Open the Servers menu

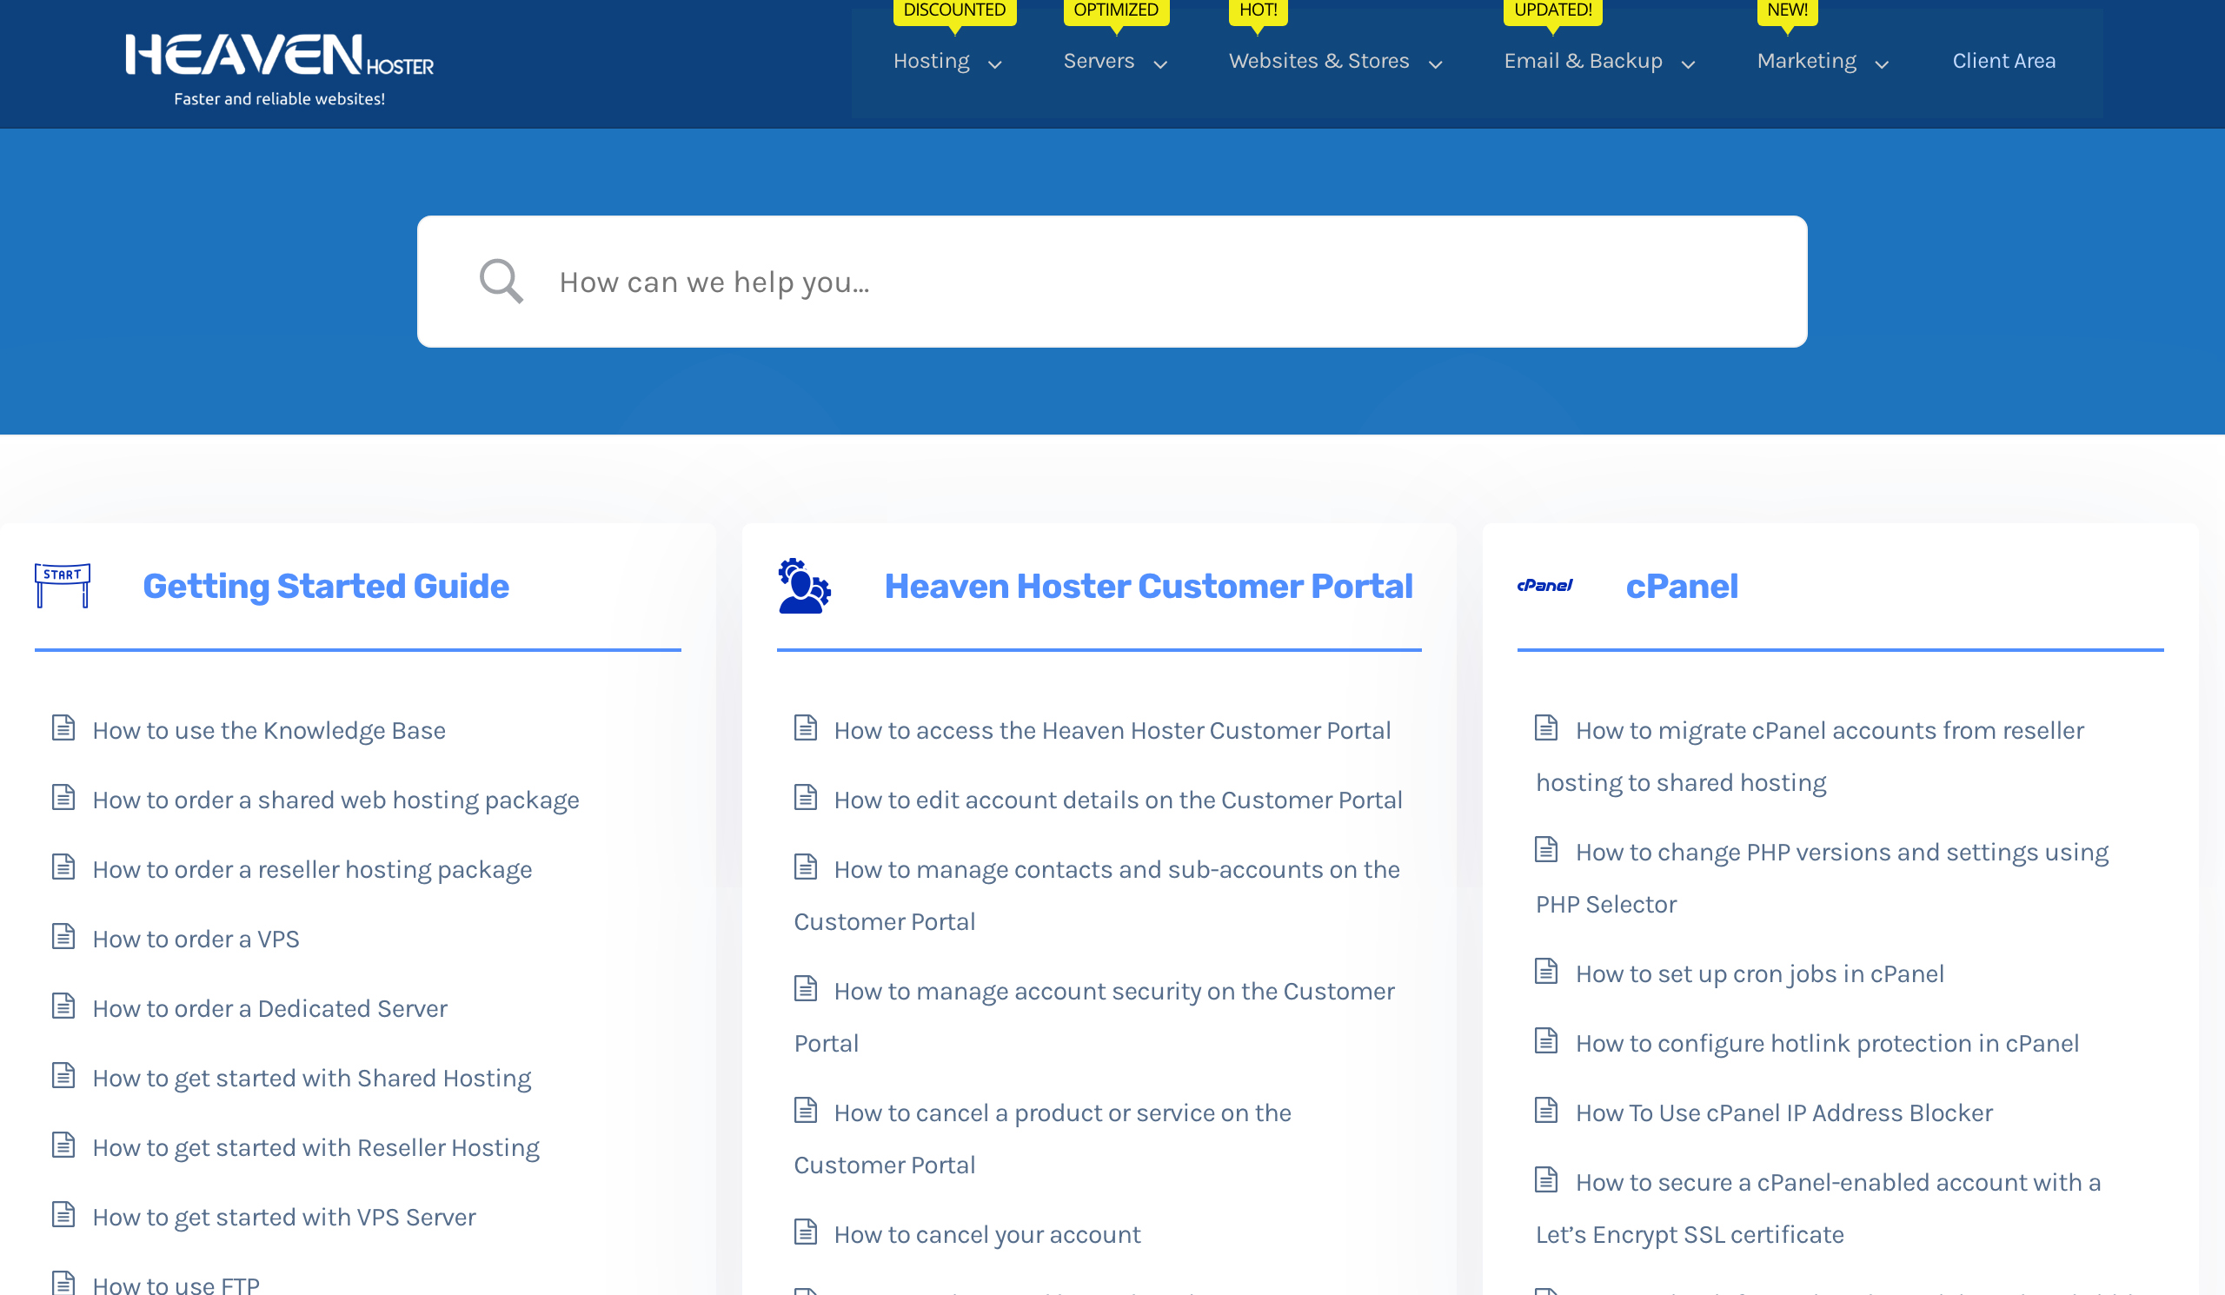(1099, 61)
